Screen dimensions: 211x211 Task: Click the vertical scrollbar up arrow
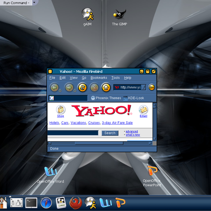[155, 105]
